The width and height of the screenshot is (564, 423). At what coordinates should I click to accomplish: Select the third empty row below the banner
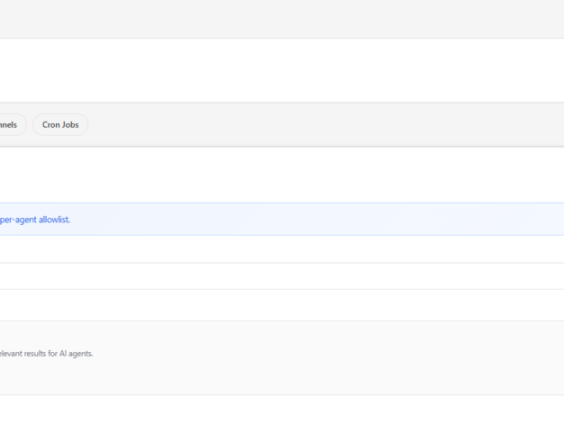[x=270, y=304]
